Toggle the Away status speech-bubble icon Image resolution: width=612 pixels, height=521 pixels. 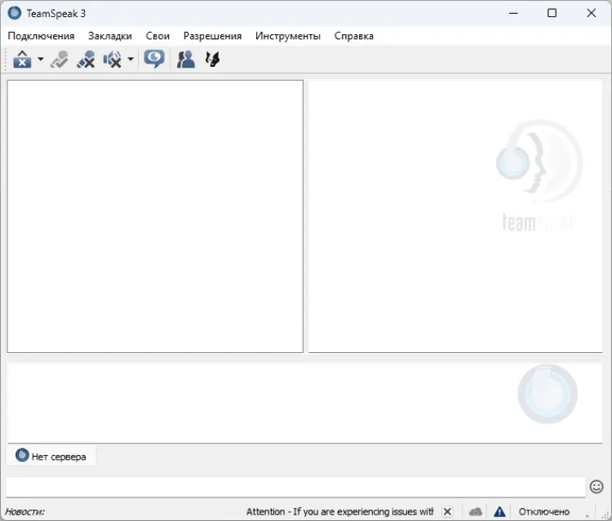(x=154, y=60)
